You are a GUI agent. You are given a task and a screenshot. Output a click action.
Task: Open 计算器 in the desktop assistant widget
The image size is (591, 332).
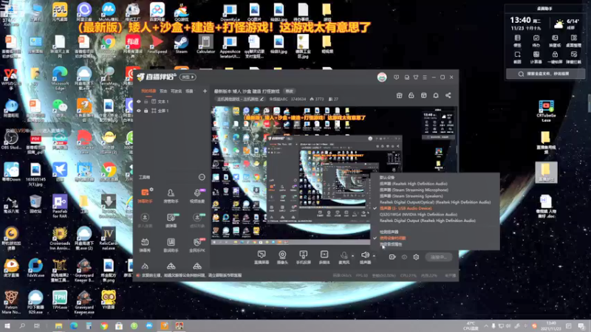click(536, 58)
